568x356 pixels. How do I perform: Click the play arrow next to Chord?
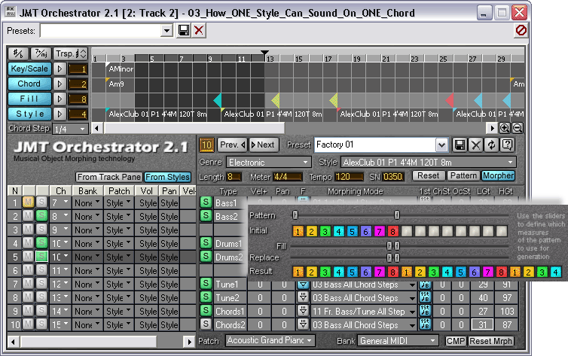coord(61,84)
